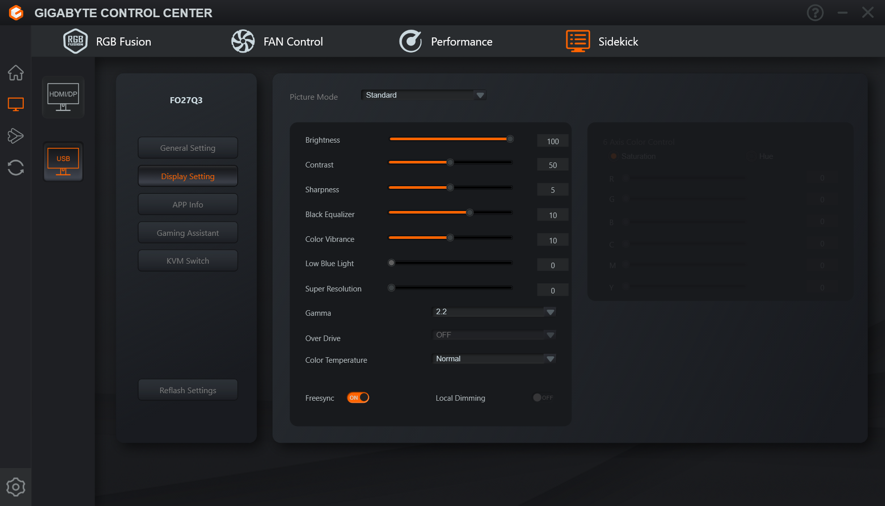Click the Black Equalizer slider handle
This screenshot has width=885, height=506.
470,213
